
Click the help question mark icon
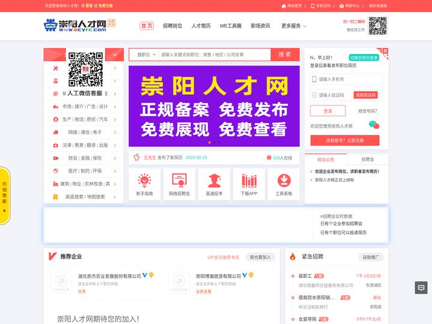[341, 6]
